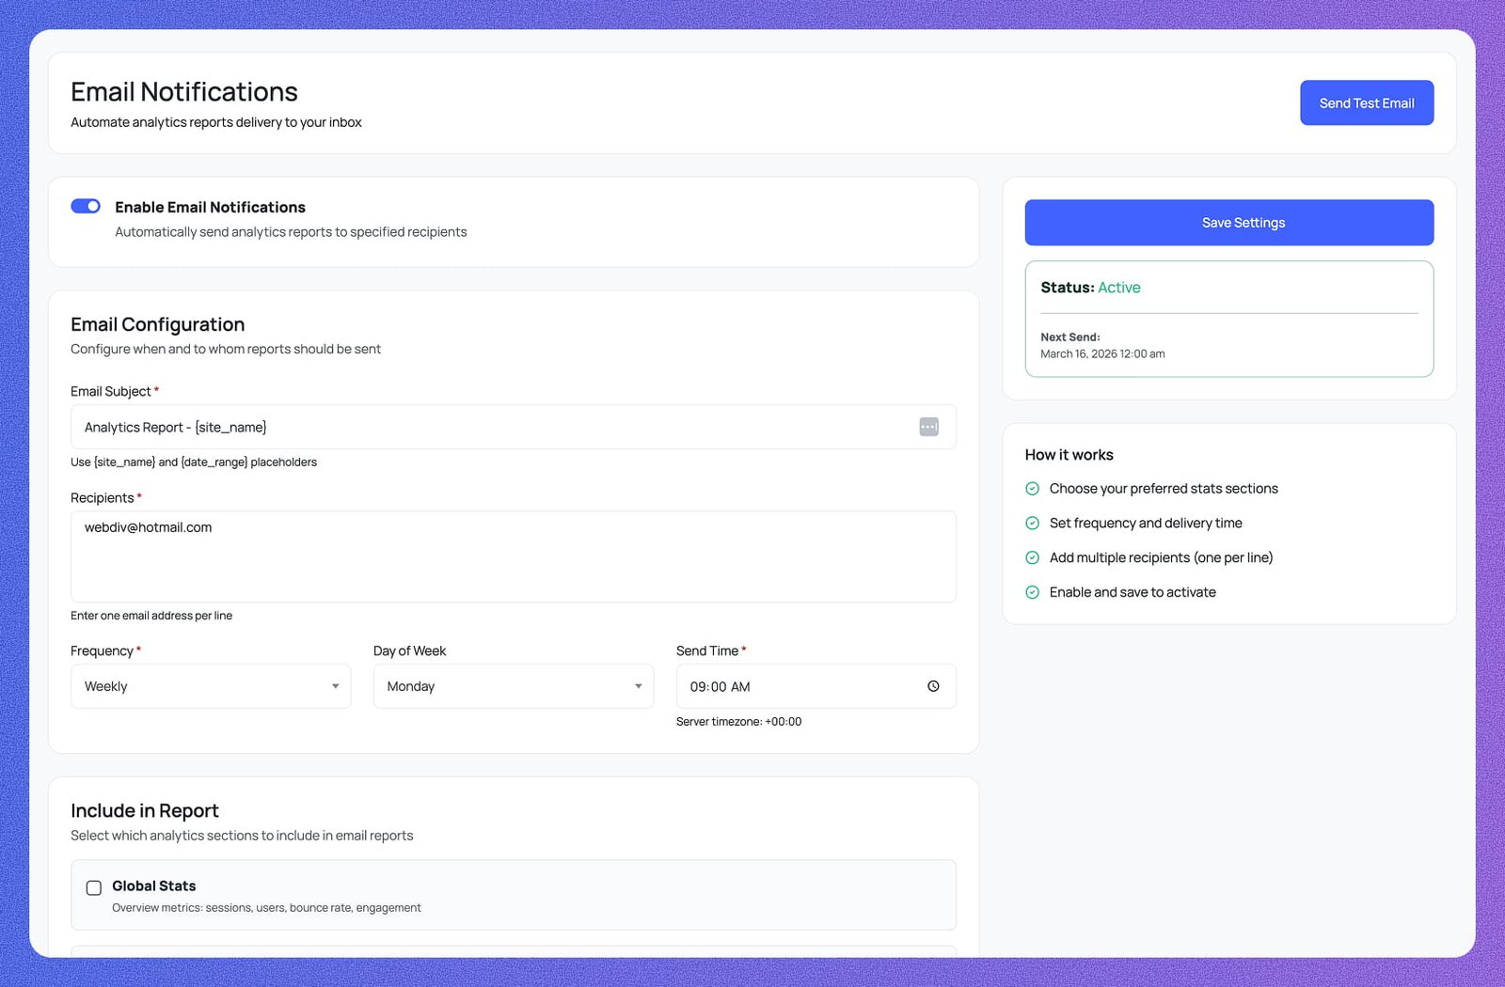1505x987 pixels.
Task: Click checkmark icon beside 'Set frequency and delivery time'
Action: (1032, 523)
